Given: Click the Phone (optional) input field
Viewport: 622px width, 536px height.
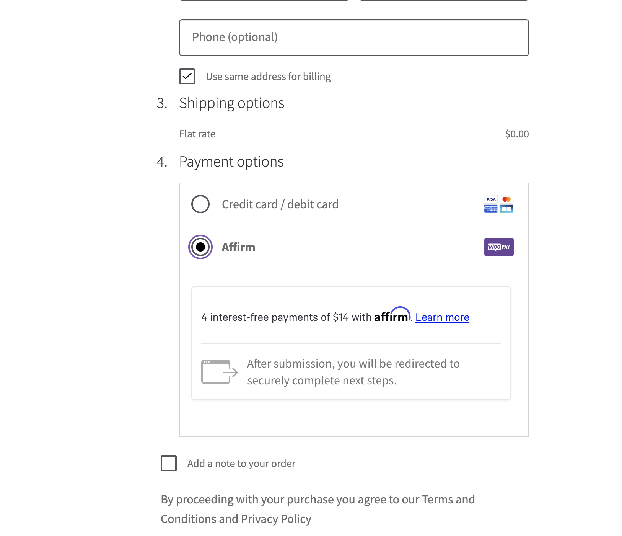Looking at the screenshot, I should point(353,37).
